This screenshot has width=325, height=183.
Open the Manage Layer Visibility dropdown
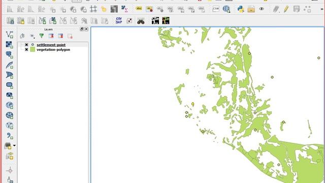(x=32, y=36)
